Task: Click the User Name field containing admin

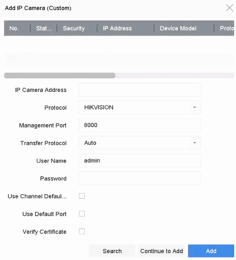Action: pos(140,160)
